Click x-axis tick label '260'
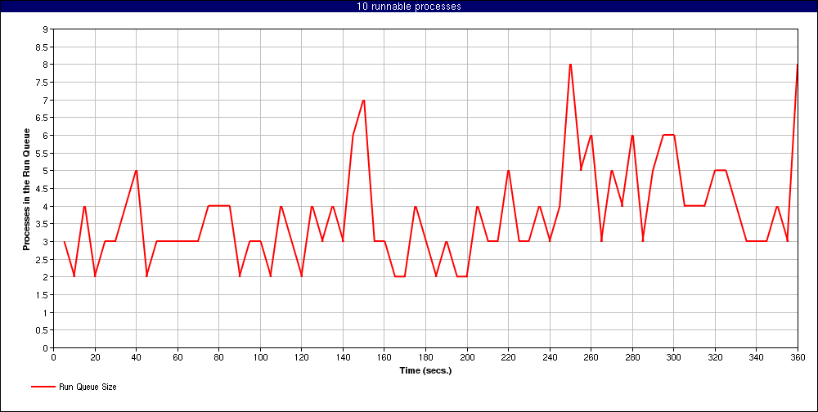This screenshot has width=818, height=412. click(591, 357)
